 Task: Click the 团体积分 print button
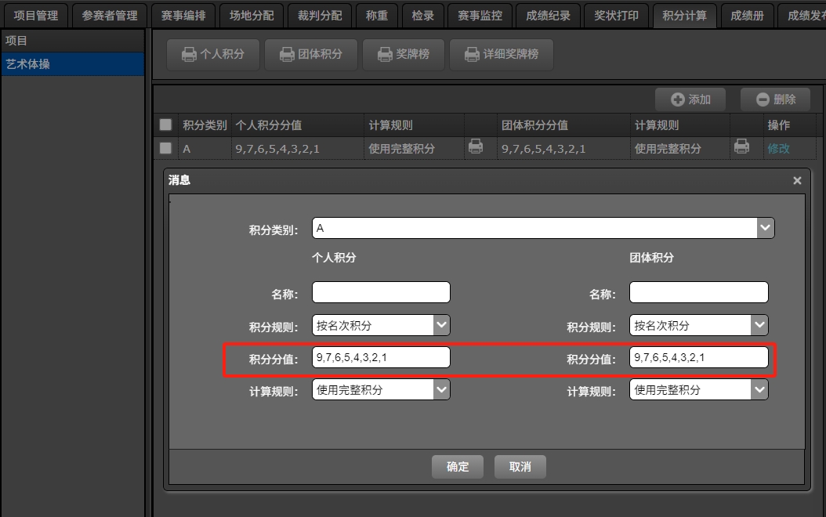pos(311,54)
